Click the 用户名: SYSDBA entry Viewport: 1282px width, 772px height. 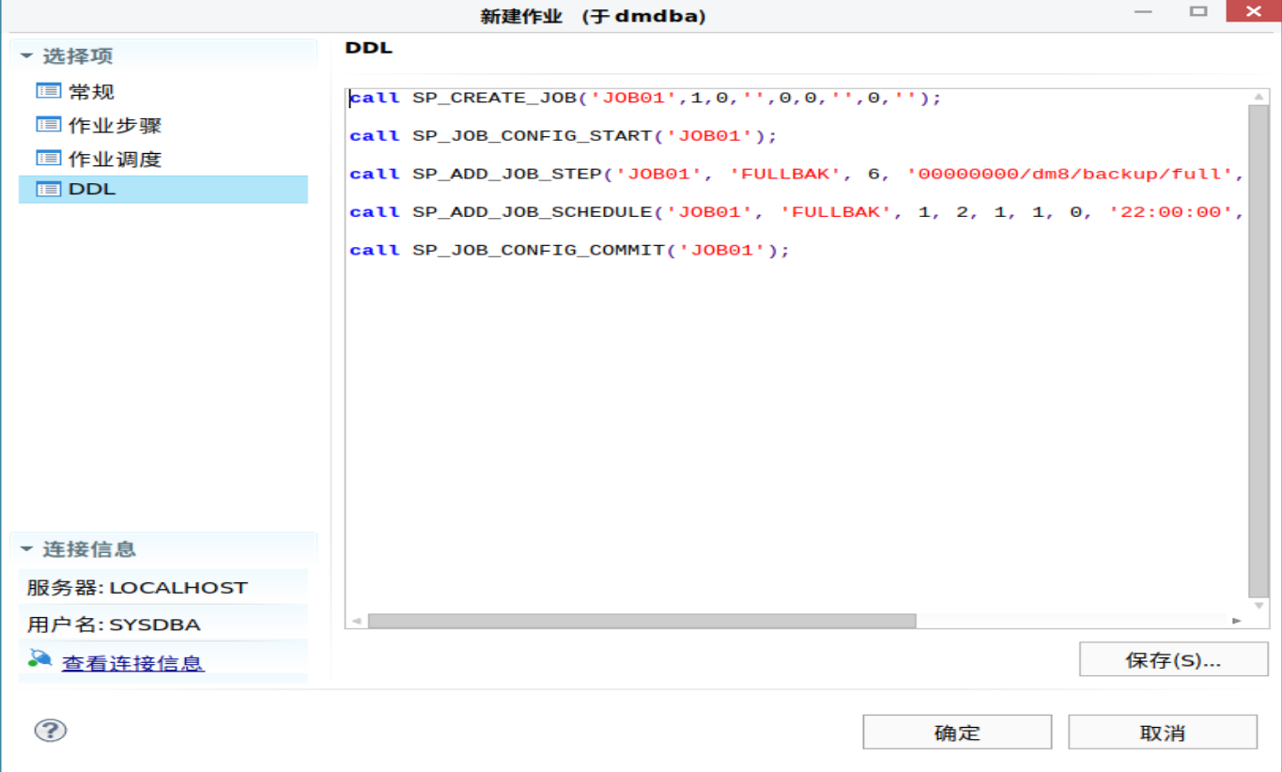[114, 625]
